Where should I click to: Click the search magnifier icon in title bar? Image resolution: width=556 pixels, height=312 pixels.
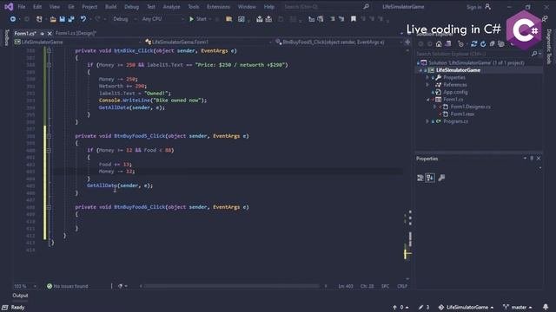tap(366, 7)
